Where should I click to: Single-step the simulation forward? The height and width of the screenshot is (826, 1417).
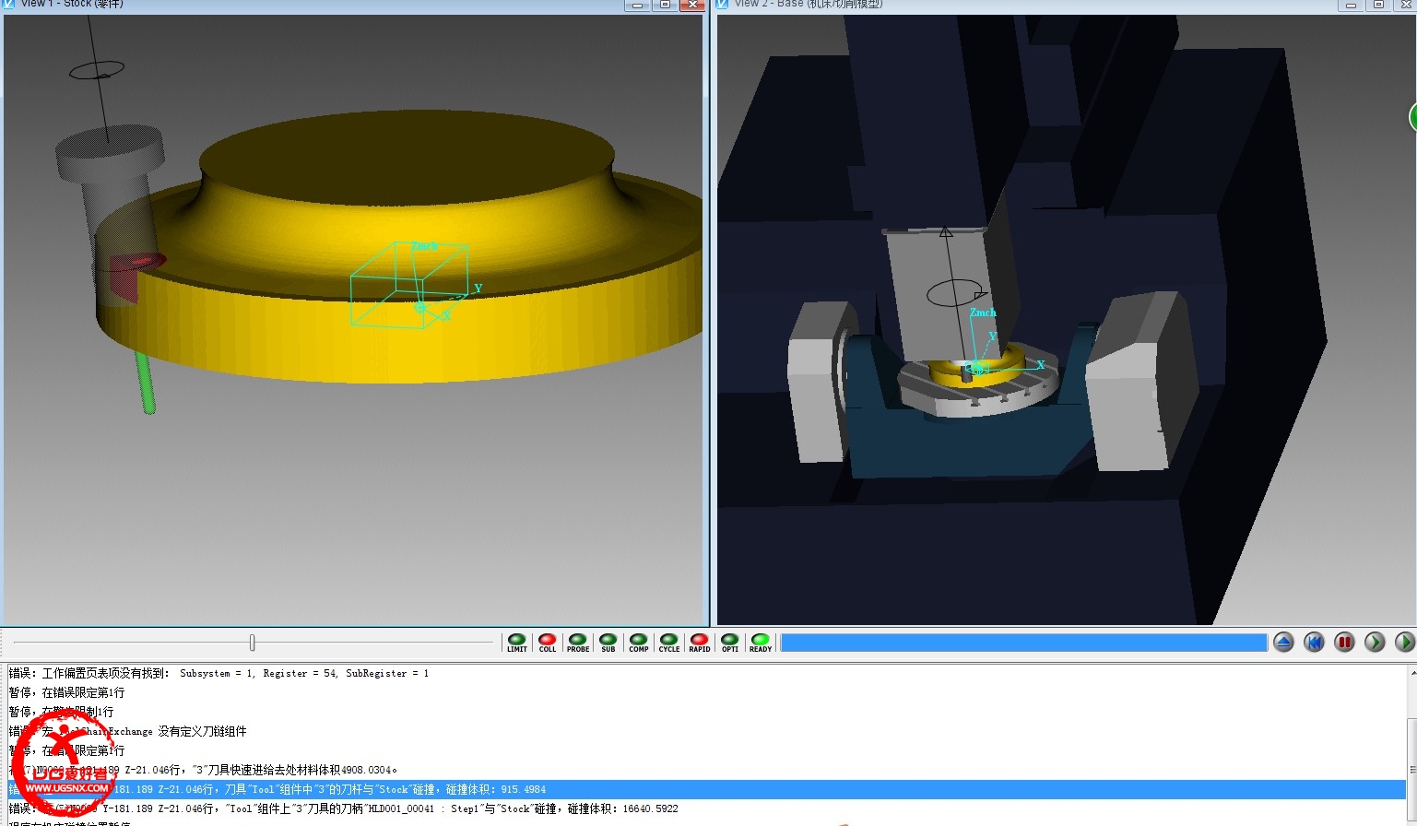pyautogui.click(x=1375, y=643)
